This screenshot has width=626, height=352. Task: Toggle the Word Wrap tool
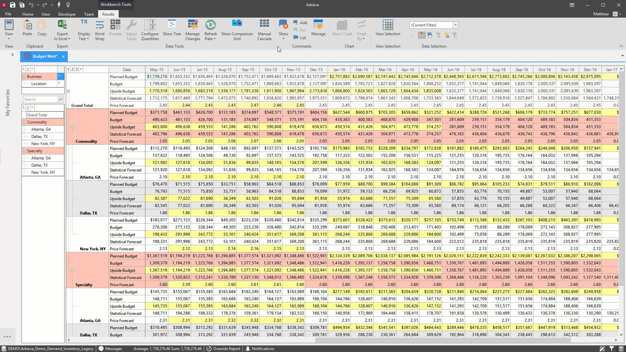coord(99,30)
